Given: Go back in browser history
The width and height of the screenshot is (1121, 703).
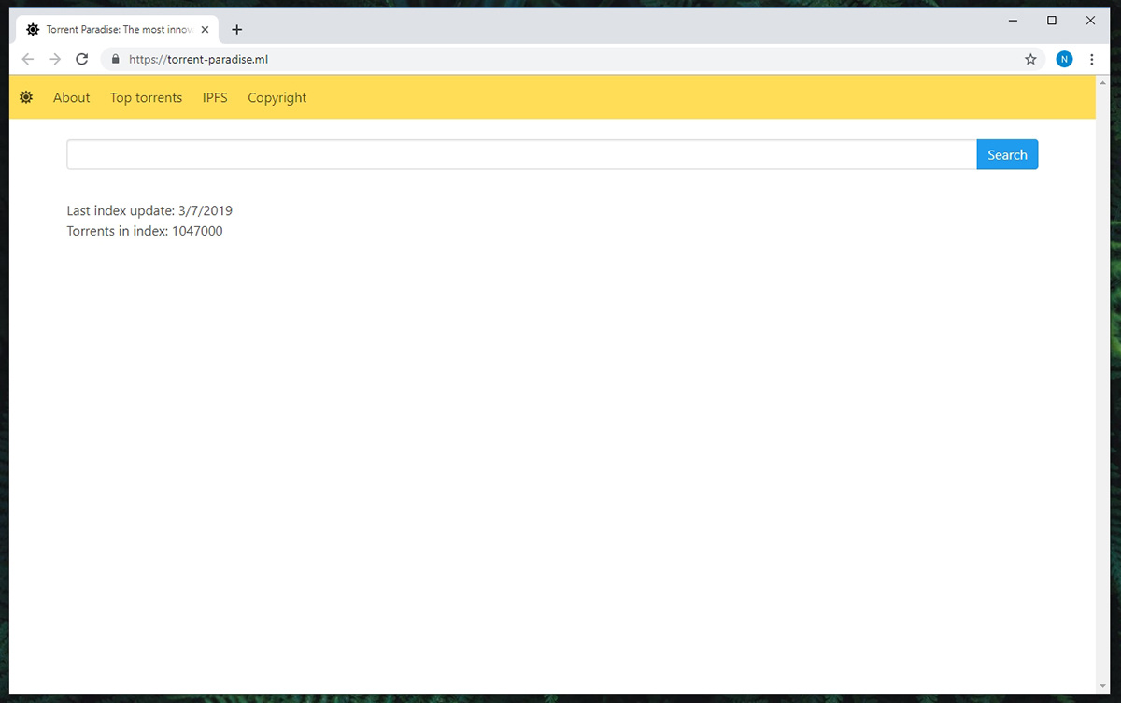Looking at the screenshot, I should tap(28, 59).
